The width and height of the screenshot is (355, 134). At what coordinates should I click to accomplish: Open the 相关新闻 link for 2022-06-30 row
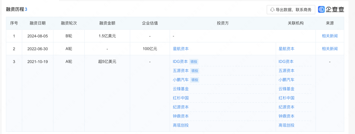click(x=330, y=48)
